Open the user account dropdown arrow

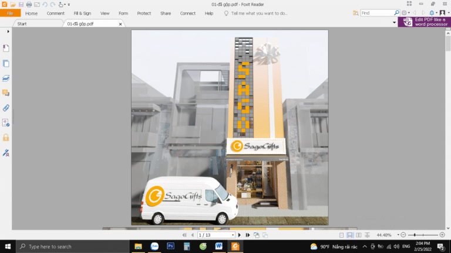click(448, 13)
